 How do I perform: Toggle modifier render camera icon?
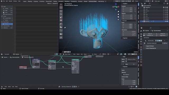click(161, 41)
